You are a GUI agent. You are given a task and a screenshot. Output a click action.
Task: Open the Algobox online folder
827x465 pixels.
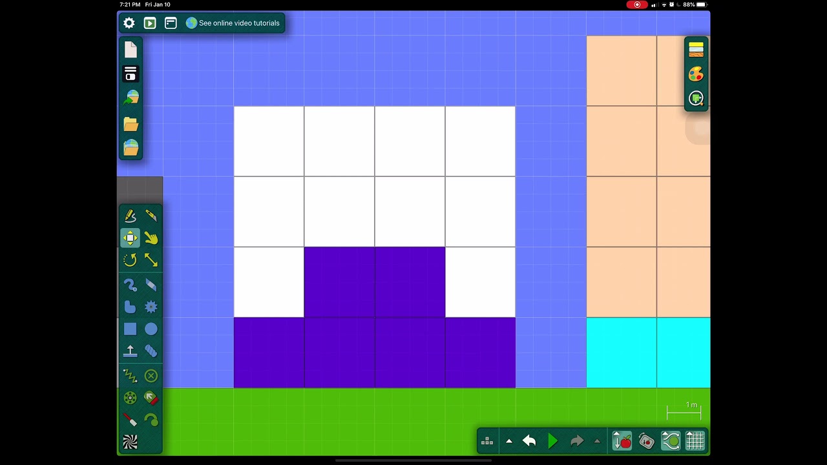pos(131,148)
